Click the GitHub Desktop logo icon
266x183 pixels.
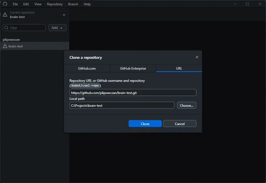5,4
